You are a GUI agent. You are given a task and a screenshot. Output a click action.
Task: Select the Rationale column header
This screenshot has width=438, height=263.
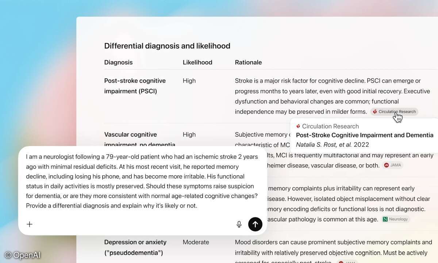pos(248,62)
